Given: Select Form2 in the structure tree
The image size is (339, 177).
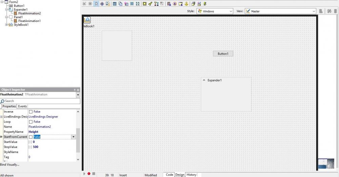Looking at the screenshot, I should coord(14,2).
